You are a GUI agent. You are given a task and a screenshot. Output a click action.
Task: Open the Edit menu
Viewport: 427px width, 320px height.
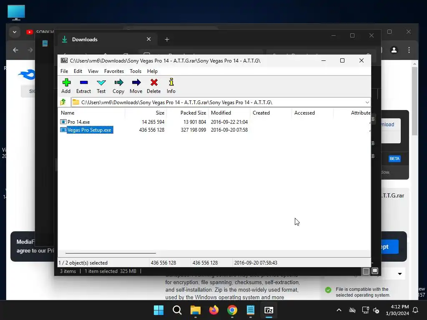coord(78,71)
